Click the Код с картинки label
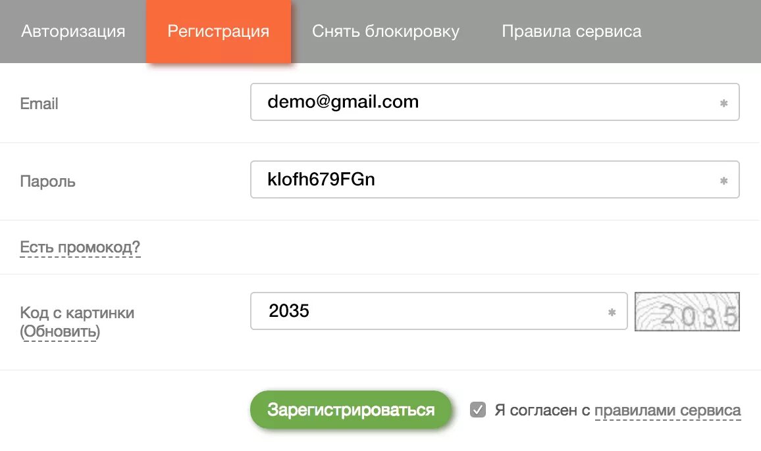The height and width of the screenshot is (451, 761). (77, 313)
